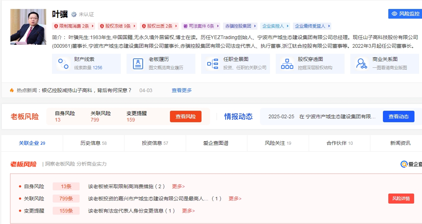Click the shield icon on 限制高消费 tag
Screen dimensions: 422x224
(x=56, y=26)
